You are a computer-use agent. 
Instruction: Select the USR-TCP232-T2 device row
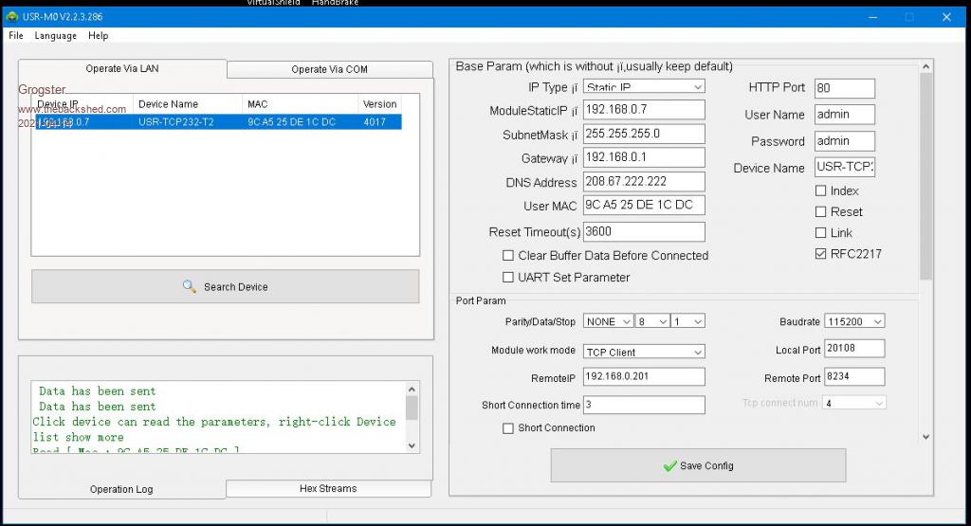click(218, 122)
